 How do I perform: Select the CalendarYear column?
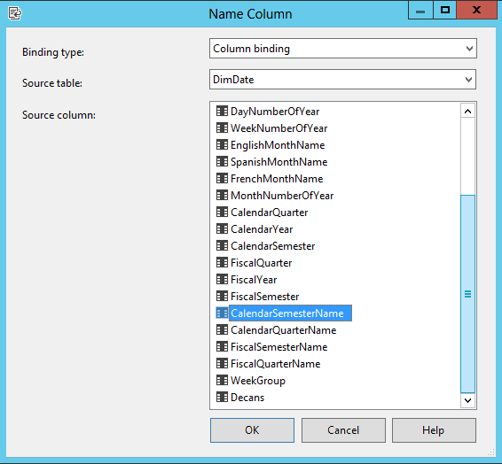coord(262,229)
